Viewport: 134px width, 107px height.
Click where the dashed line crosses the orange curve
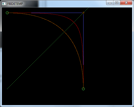click(x=64, y=32)
